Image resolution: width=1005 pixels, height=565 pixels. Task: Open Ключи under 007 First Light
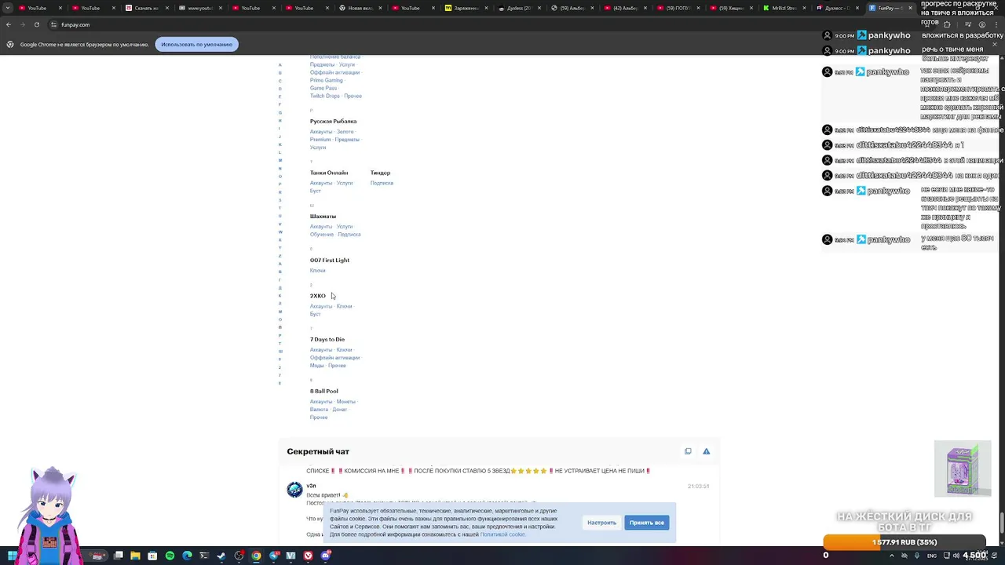tap(317, 271)
